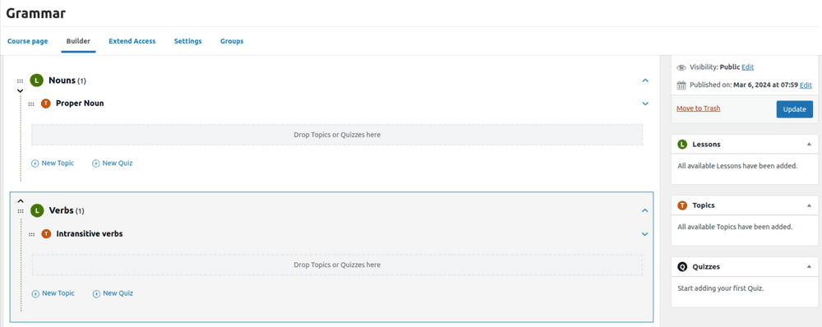This screenshot has height=327, width=822.
Task: Expand the Proper Noun topic
Action: [645, 104]
